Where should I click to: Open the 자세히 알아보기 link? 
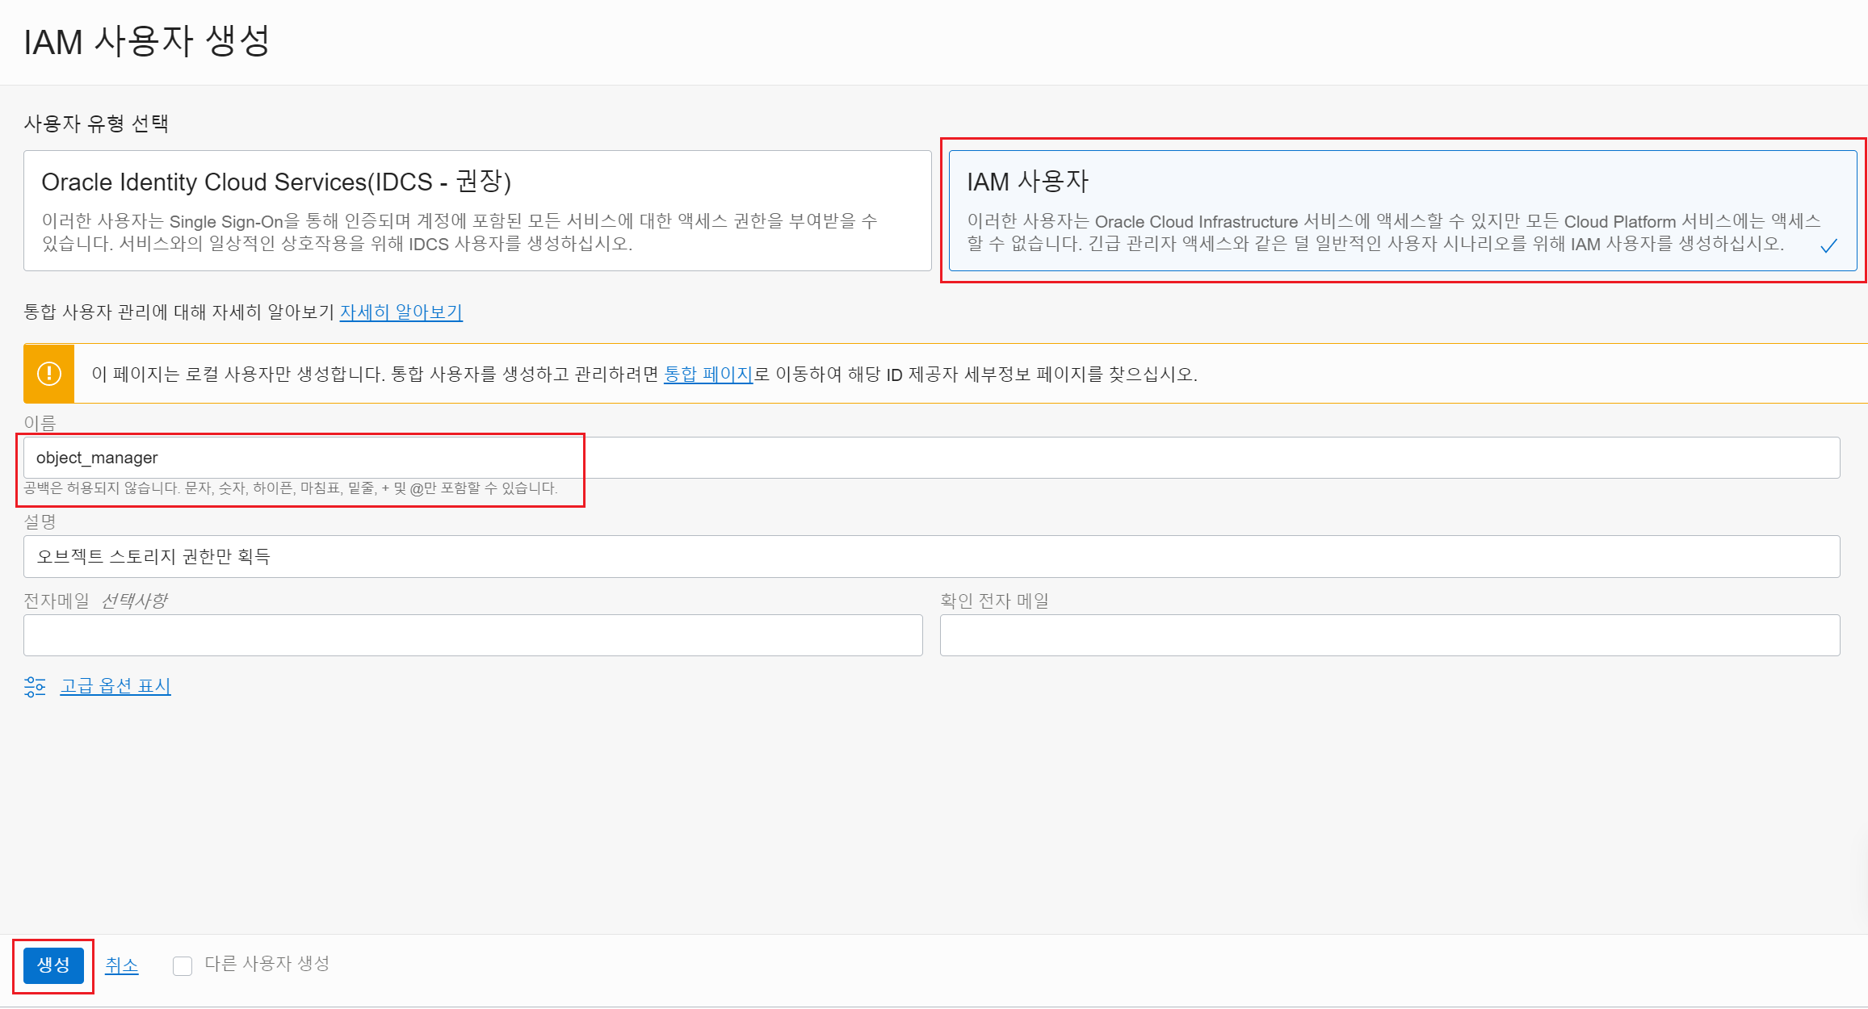click(x=401, y=312)
